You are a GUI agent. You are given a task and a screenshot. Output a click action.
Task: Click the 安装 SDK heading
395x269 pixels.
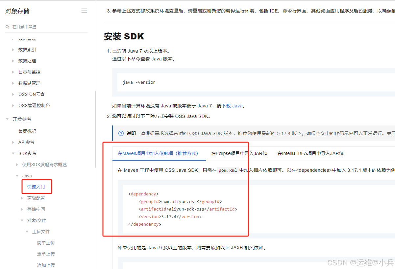(x=124, y=36)
